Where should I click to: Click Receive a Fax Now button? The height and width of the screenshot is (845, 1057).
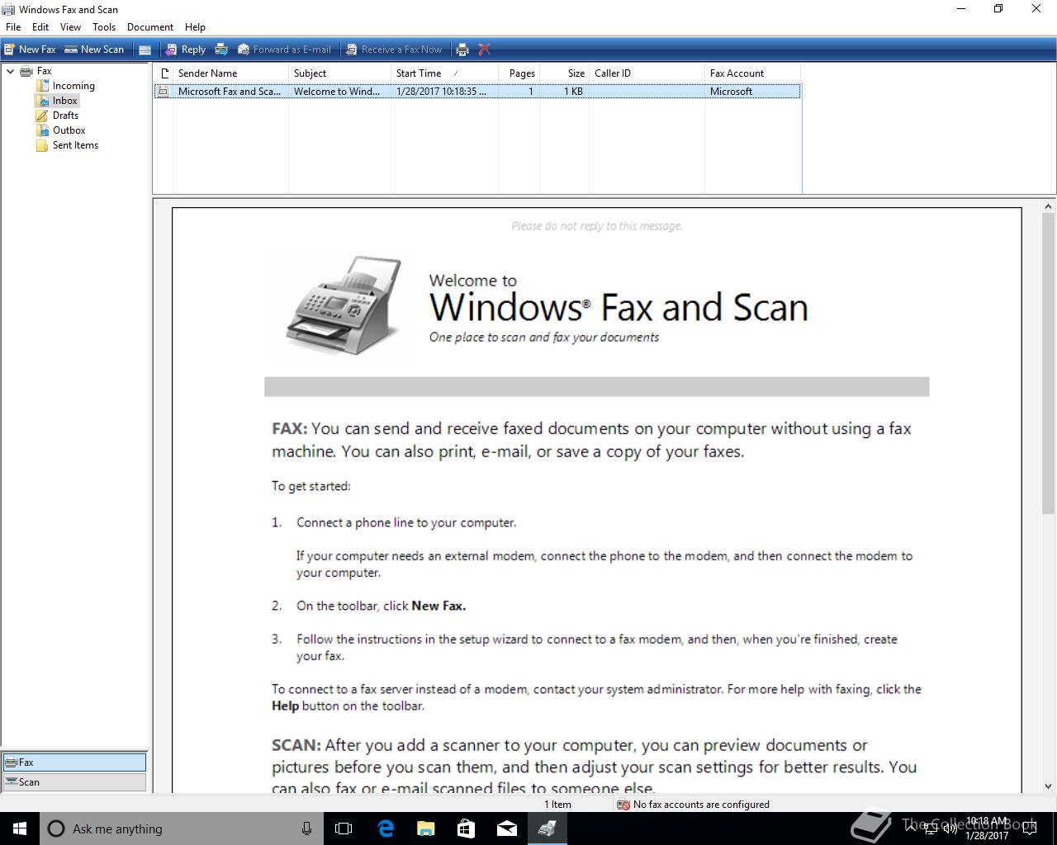point(394,50)
